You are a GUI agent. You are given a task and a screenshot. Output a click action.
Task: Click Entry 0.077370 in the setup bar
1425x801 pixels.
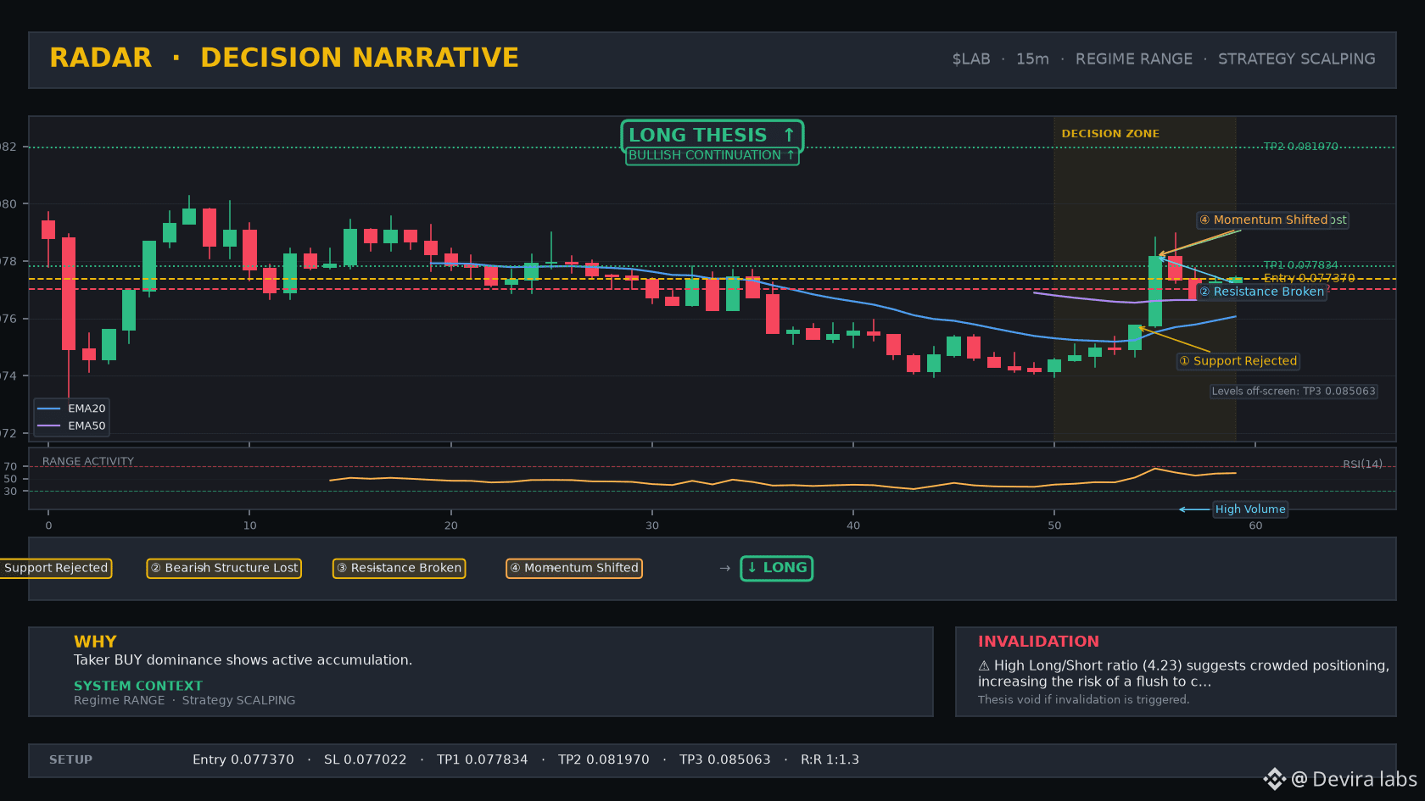tap(243, 760)
